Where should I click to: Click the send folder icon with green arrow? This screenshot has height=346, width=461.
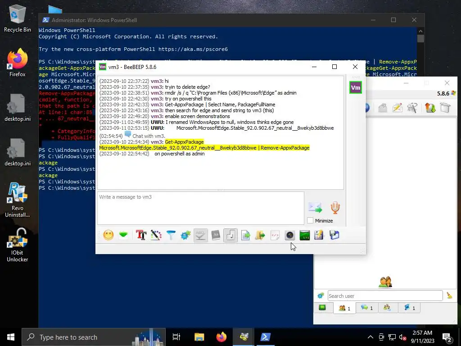(x=260, y=235)
